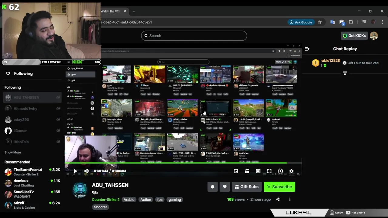
Task: Click the ABU_TAHSSEN channel avatar below video
Action: coord(80,190)
